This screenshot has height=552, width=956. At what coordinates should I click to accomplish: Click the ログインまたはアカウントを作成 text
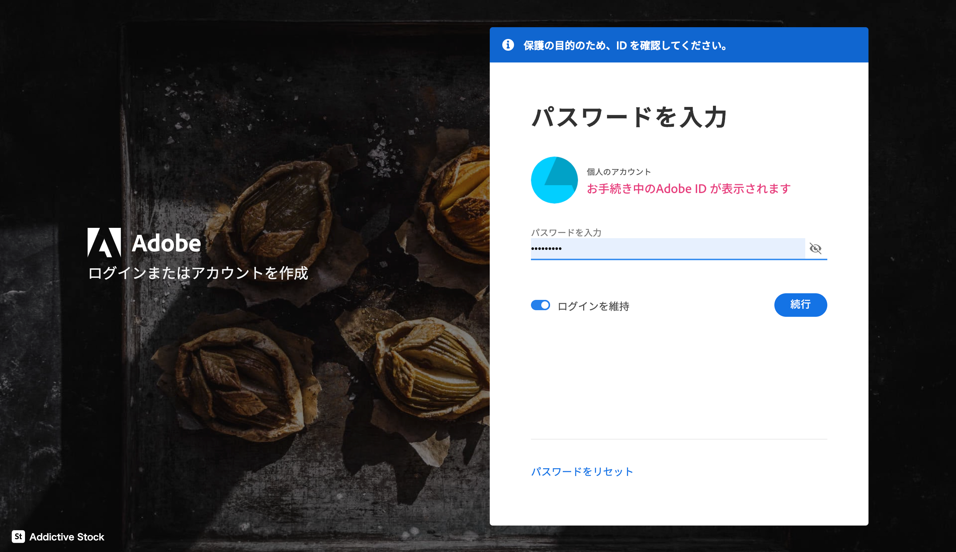[x=198, y=273]
